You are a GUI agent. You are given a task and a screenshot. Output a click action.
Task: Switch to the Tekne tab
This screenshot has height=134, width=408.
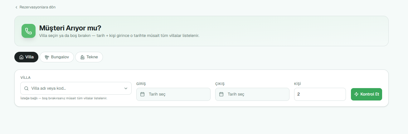point(89,57)
